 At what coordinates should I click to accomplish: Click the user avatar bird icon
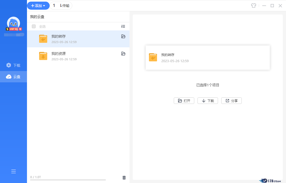click(13, 23)
